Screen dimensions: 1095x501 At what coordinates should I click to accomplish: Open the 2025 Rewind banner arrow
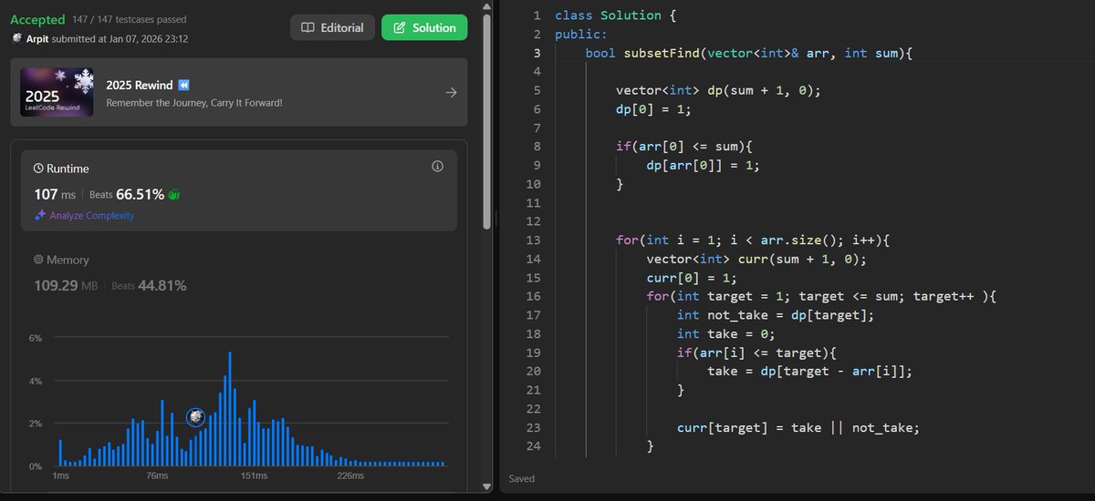pyautogui.click(x=451, y=93)
